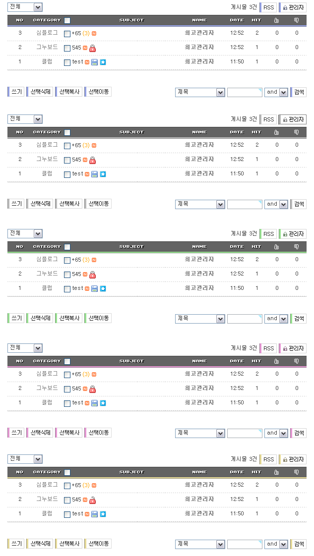Click the SUBJECT column header in the green-accented board

[131, 247]
